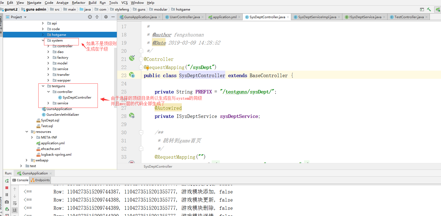Close the UserController.java tab

pos(203,17)
